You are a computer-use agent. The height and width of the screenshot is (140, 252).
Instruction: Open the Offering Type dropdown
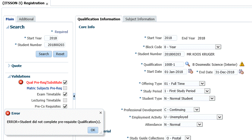pos(202,84)
